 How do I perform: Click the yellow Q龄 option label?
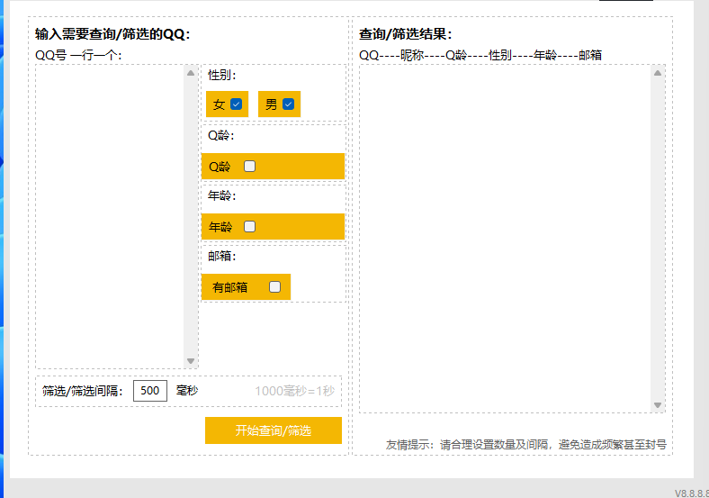tap(220, 167)
